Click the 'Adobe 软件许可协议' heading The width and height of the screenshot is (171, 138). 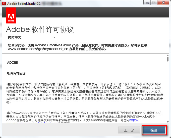point(40,29)
